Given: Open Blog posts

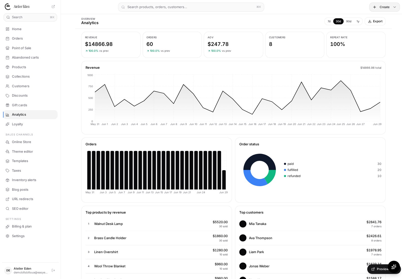Looking at the screenshot, I should point(30,190).
